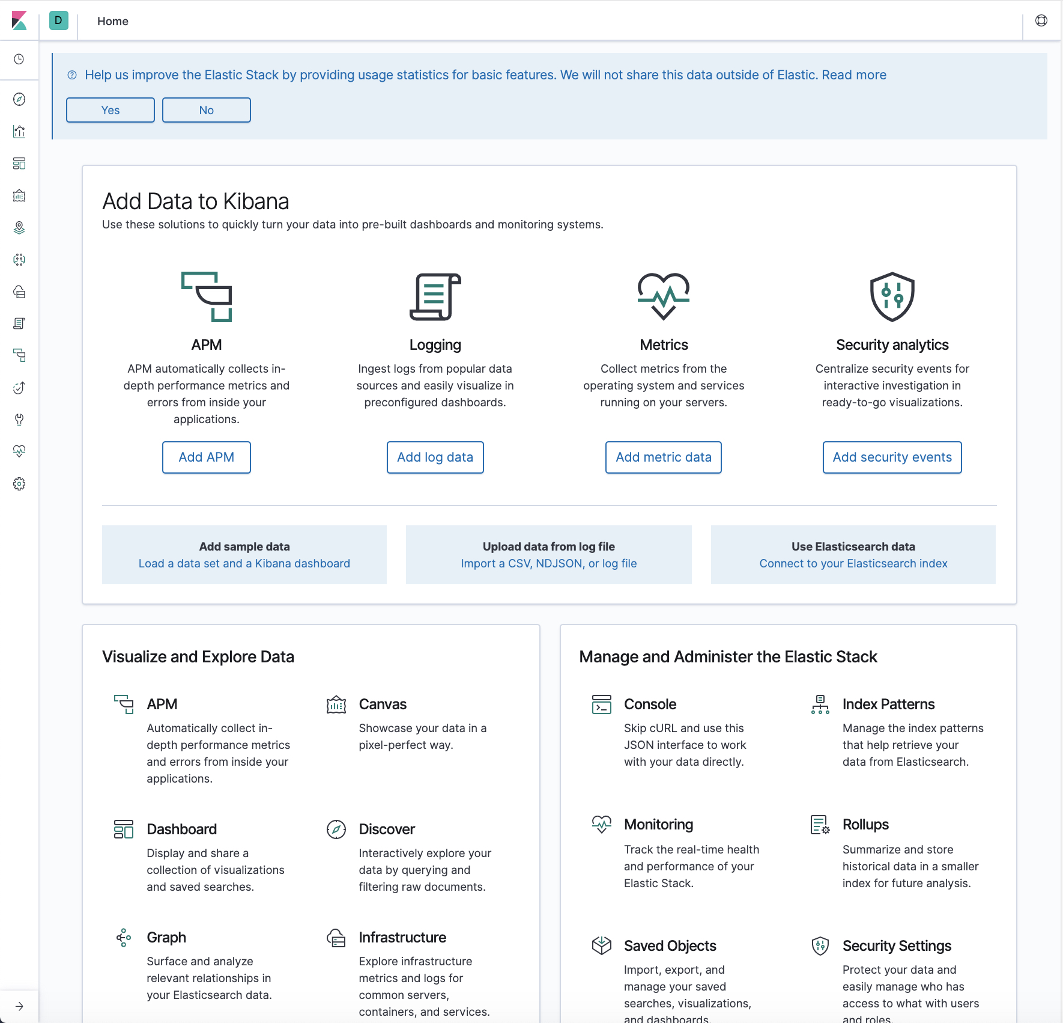The height and width of the screenshot is (1023, 1063).
Task: Click the Console icon in Manage section
Action: click(602, 704)
